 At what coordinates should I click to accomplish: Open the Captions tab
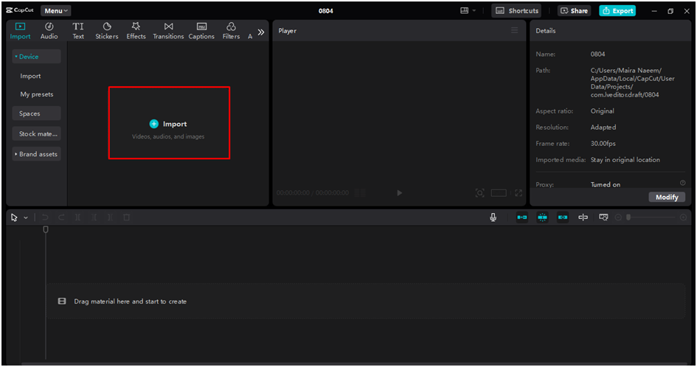(201, 31)
